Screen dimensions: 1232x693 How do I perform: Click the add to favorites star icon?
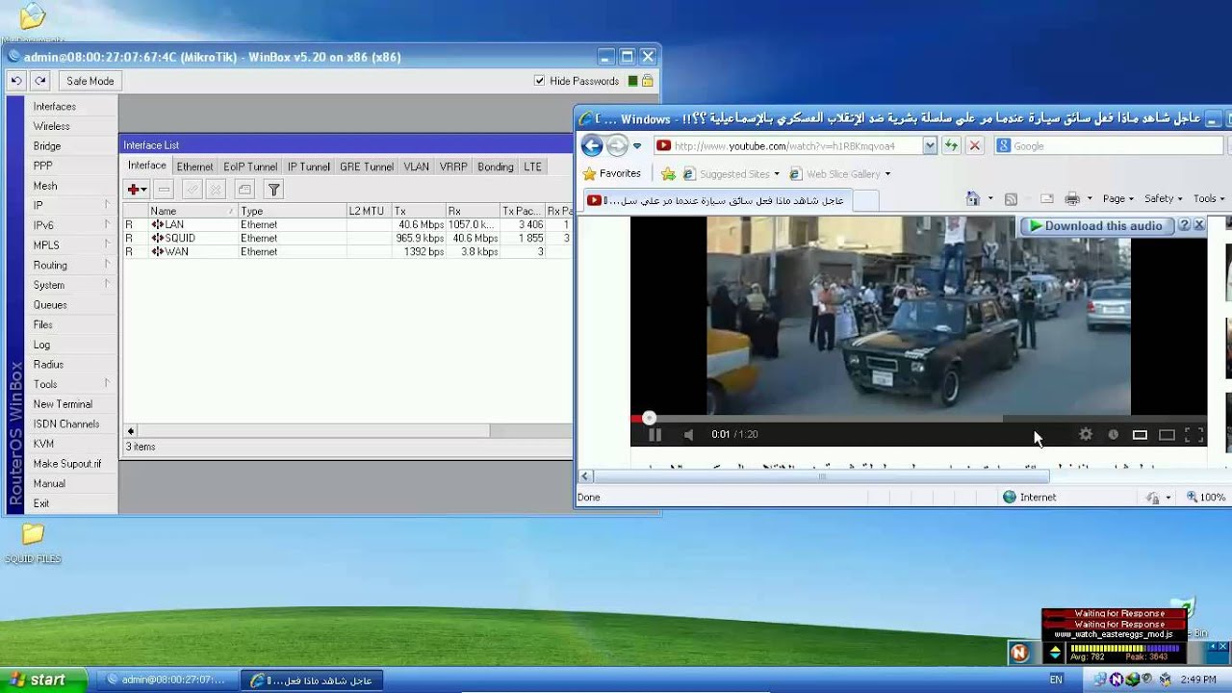668,174
